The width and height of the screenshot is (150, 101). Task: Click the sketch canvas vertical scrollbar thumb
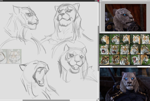click(98, 48)
